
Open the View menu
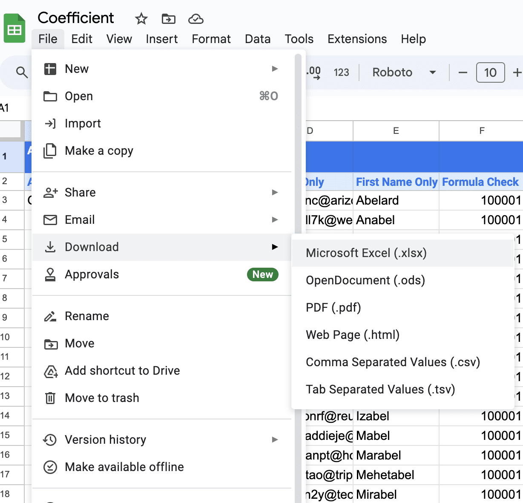point(119,39)
